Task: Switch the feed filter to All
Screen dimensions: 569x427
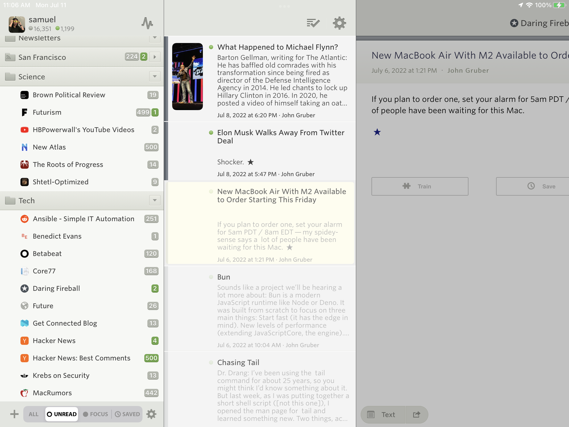Action: [x=34, y=414]
